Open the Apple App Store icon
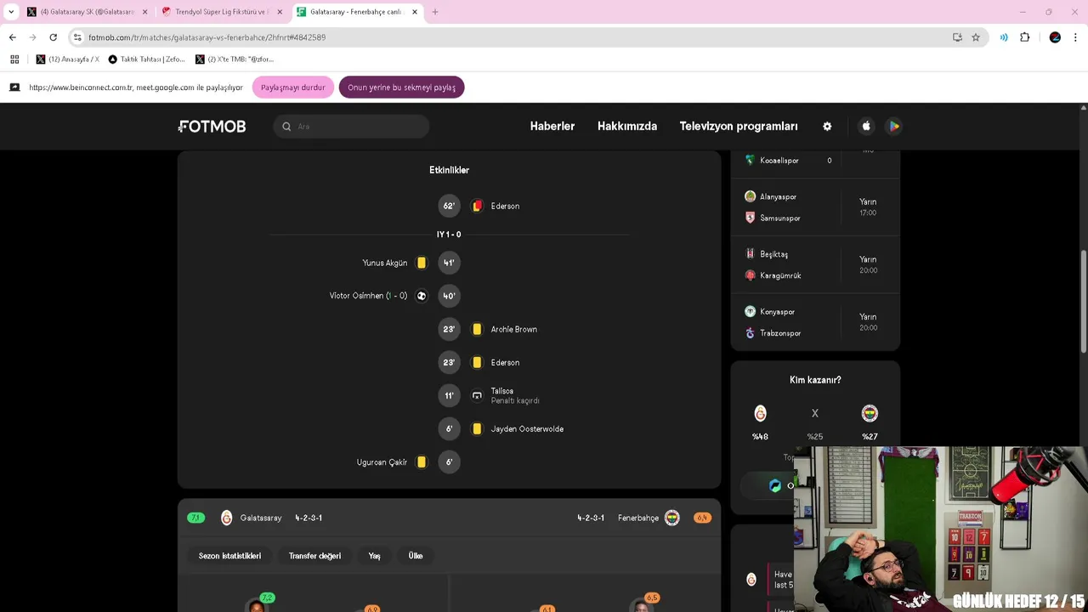This screenshot has width=1088, height=612. 866,126
